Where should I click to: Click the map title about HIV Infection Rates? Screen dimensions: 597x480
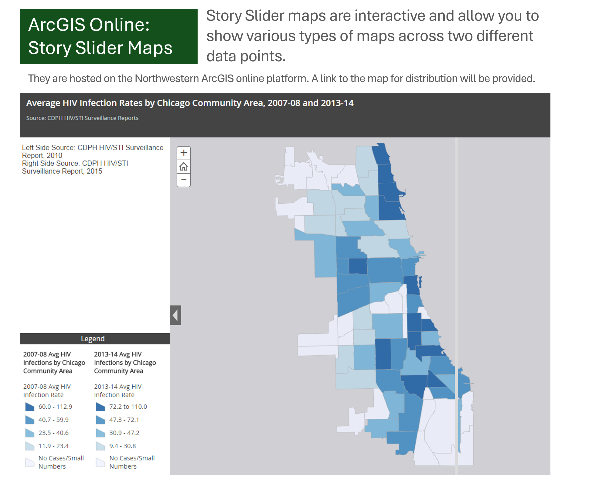[190, 103]
